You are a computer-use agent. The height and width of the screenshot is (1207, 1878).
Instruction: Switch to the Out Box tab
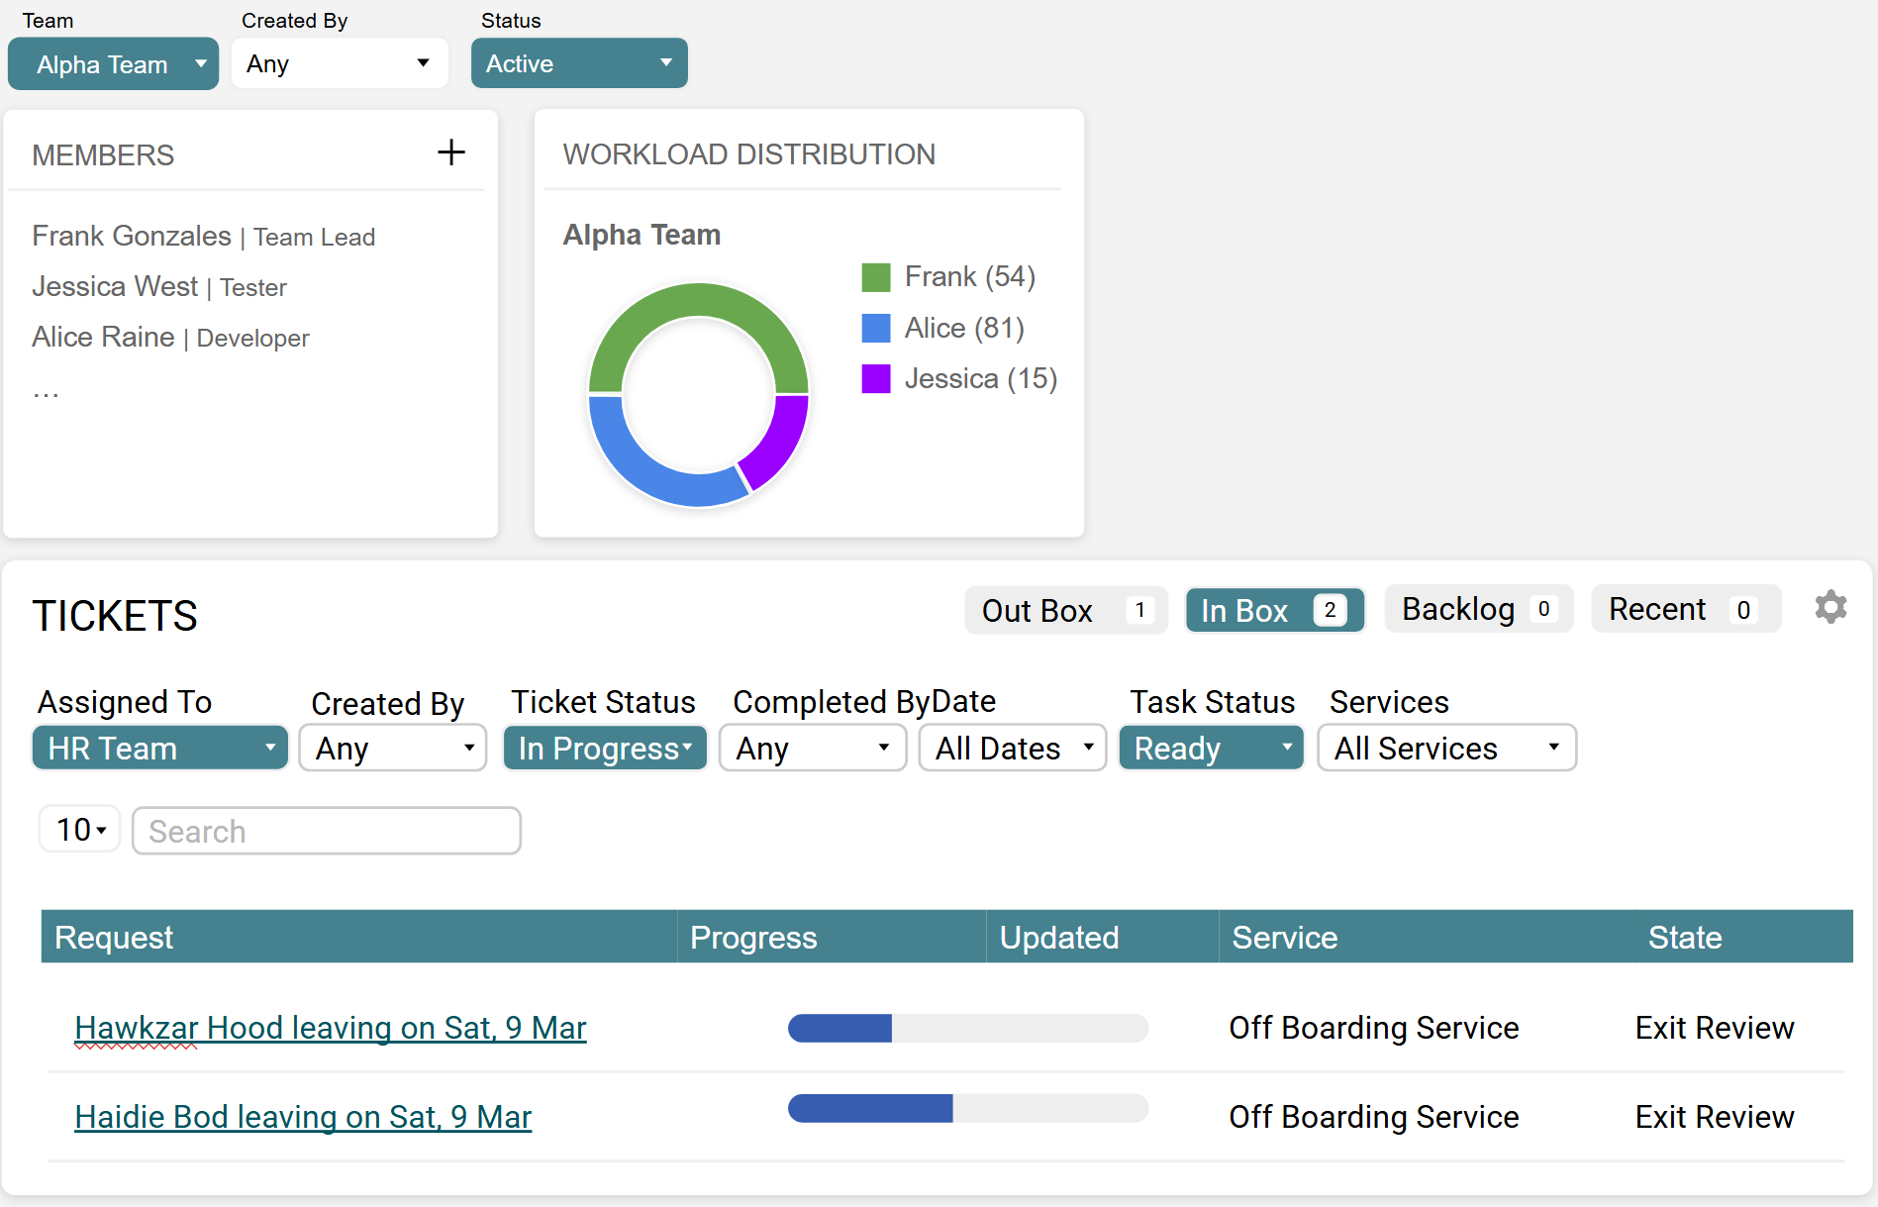(x=1065, y=610)
